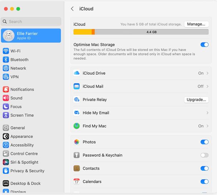This screenshot has height=195, width=217.
Task: Expand Find My Mac chevron
Action: click(207, 126)
